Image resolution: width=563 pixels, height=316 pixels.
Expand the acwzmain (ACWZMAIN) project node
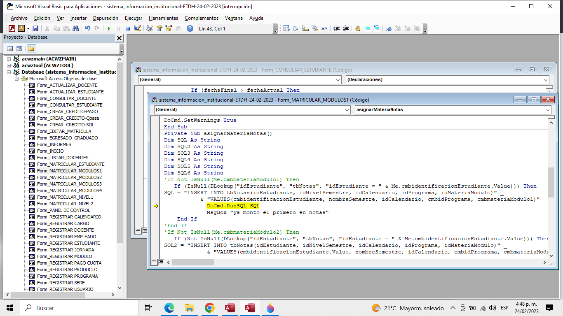coord(9,59)
